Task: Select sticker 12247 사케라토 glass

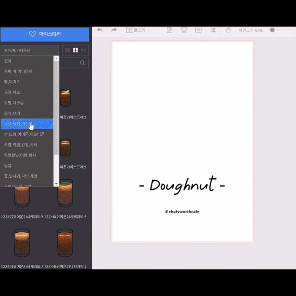Action: [22, 196]
